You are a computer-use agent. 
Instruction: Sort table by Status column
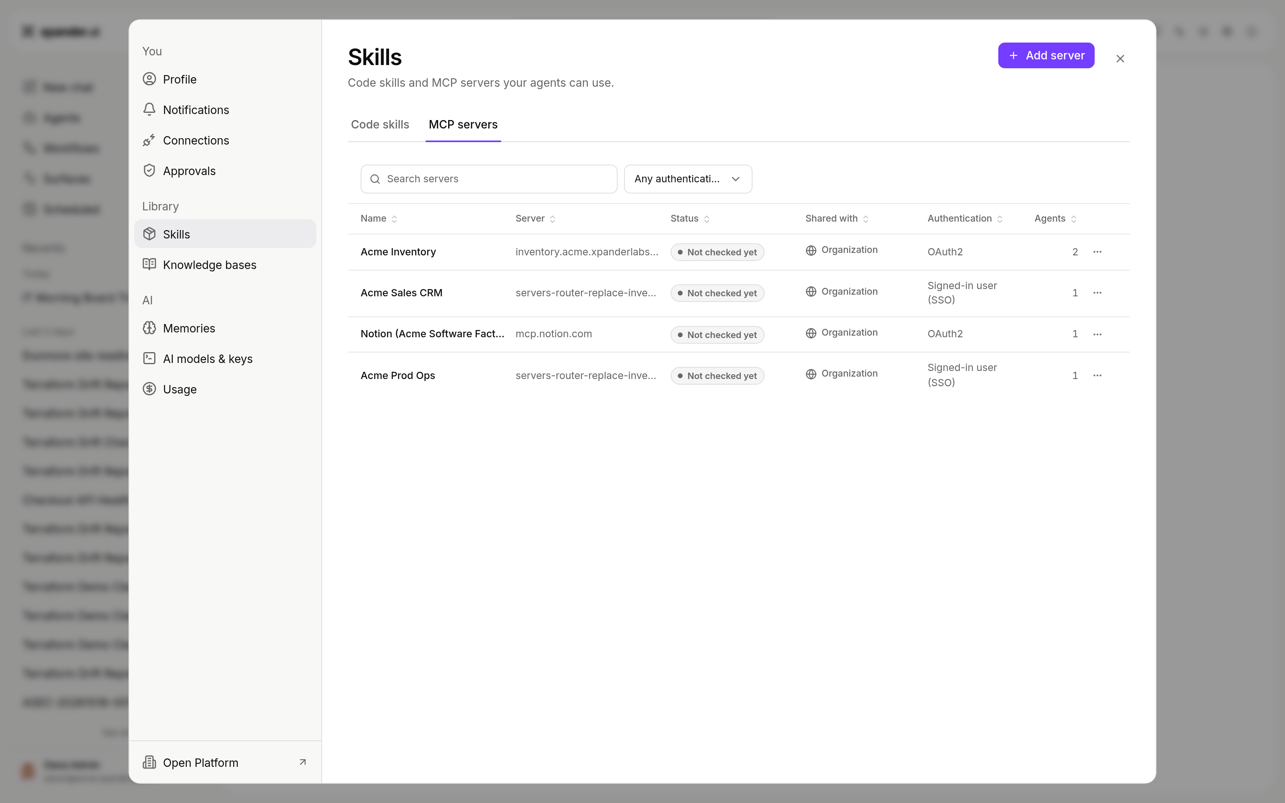pyautogui.click(x=690, y=219)
